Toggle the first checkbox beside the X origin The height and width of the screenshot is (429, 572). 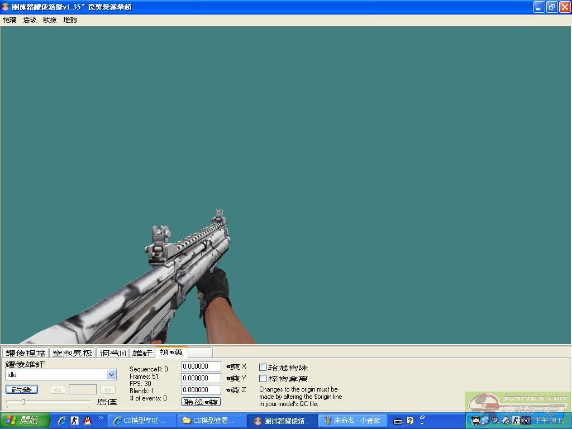coord(263,368)
